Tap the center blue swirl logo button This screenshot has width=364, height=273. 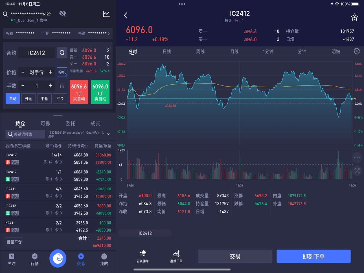coord(58,258)
